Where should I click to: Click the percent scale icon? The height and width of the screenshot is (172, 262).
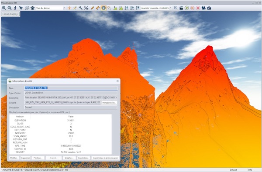(86, 8)
